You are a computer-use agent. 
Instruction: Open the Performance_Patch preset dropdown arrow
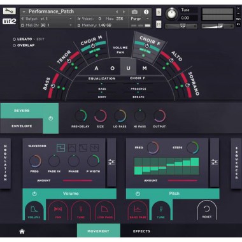click(x=24, y=12)
